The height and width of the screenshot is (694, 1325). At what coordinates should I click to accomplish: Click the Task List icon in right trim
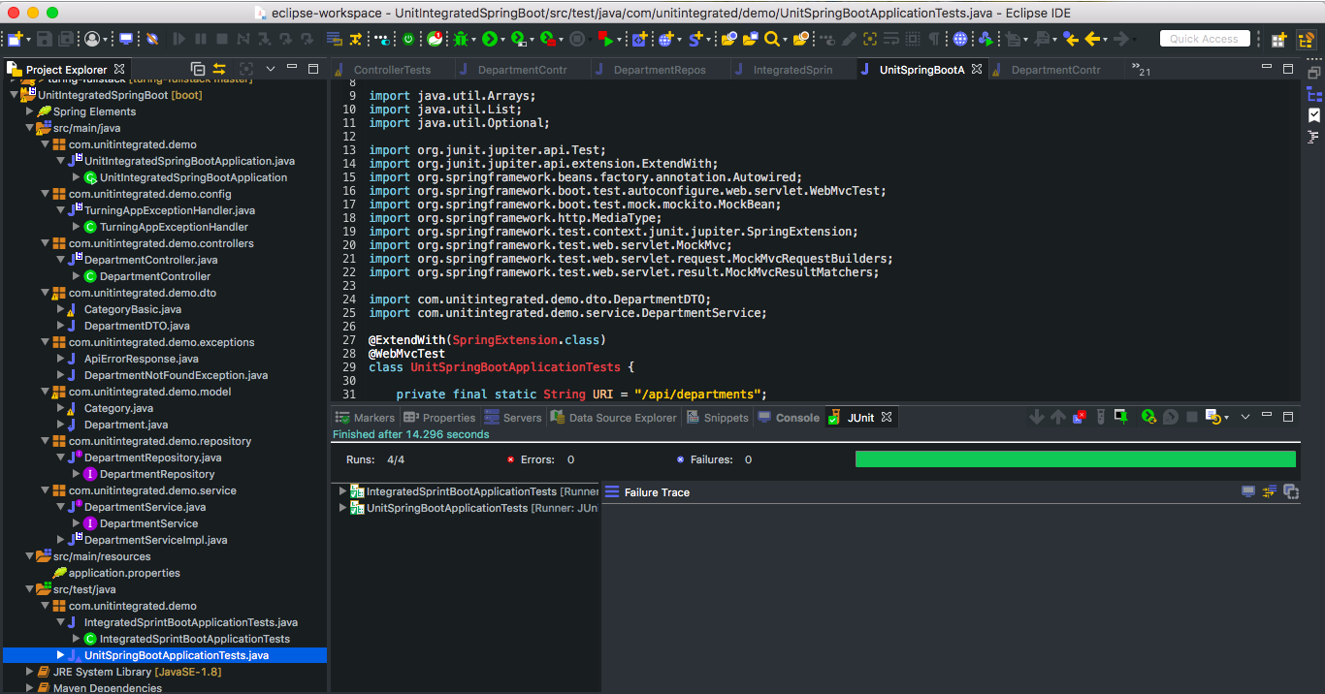[x=1314, y=115]
